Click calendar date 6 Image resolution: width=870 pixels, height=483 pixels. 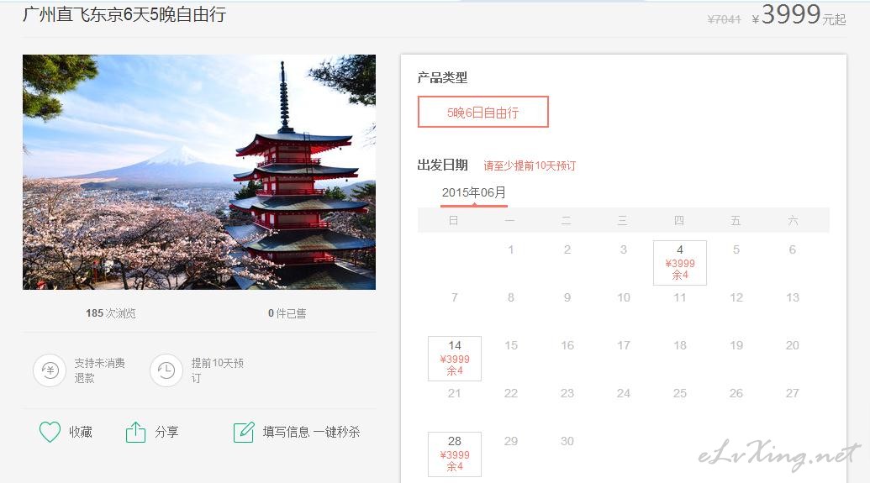[x=793, y=249]
